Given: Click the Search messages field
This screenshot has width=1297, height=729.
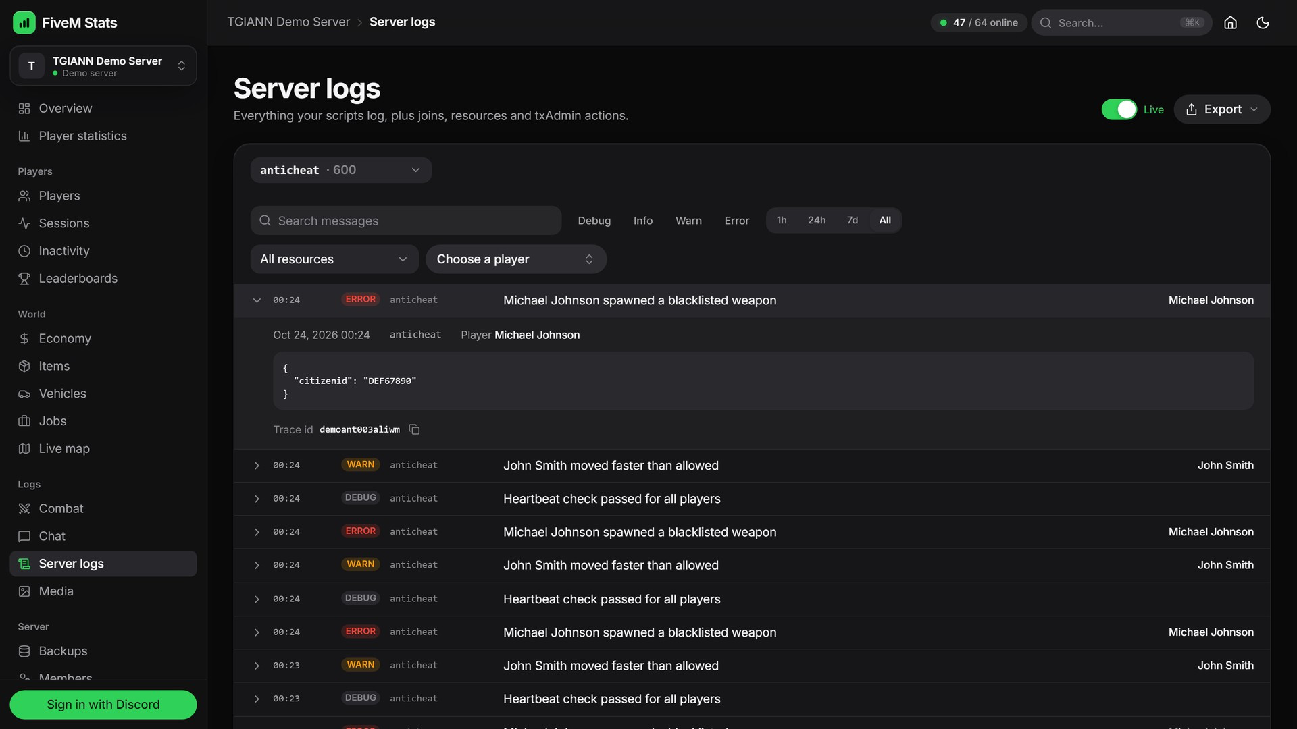Looking at the screenshot, I should coord(406,221).
